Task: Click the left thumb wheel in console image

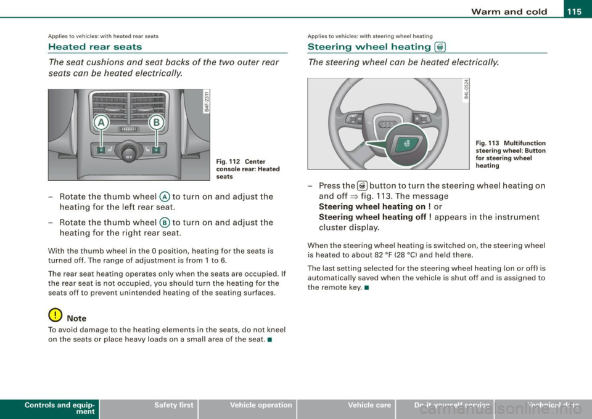Action: point(101,150)
